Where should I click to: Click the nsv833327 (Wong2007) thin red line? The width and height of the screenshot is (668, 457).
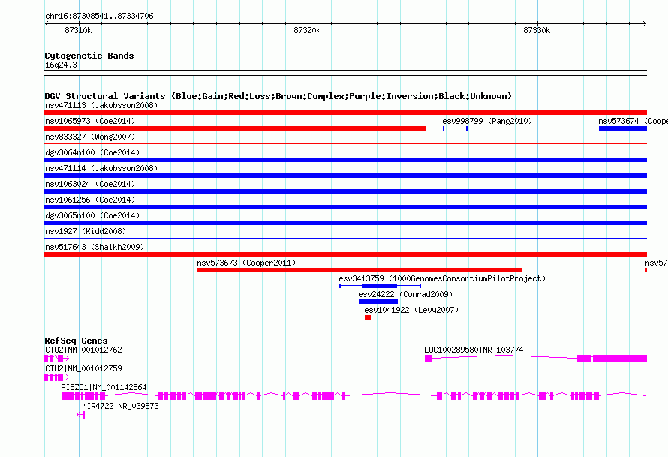[345, 144]
